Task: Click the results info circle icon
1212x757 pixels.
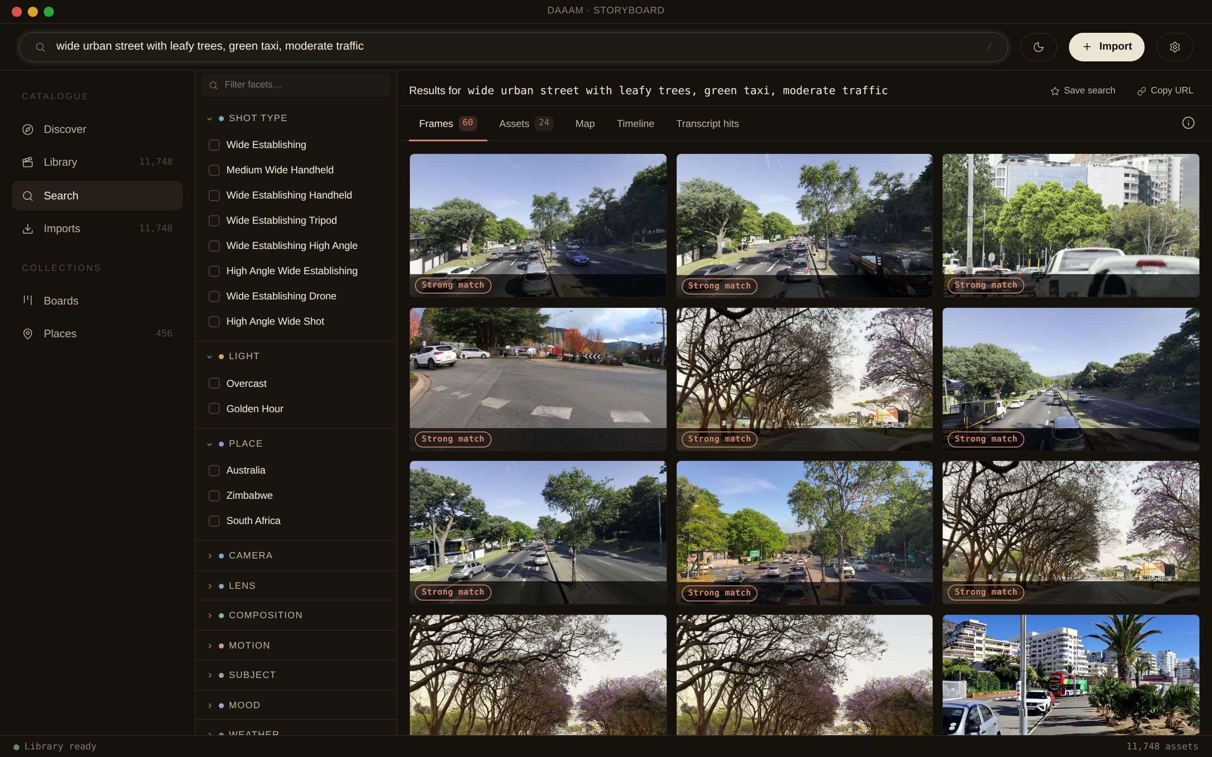Action: pos(1188,123)
